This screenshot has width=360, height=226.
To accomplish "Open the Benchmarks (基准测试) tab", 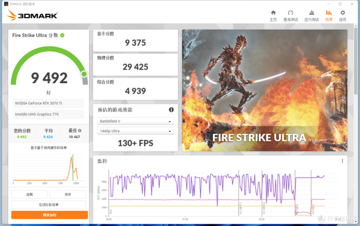I will point(290,16).
